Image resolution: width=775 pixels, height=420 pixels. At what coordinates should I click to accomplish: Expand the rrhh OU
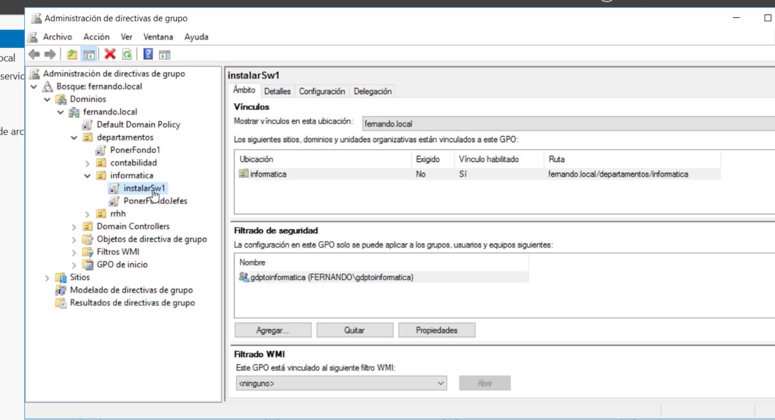click(x=87, y=214)
